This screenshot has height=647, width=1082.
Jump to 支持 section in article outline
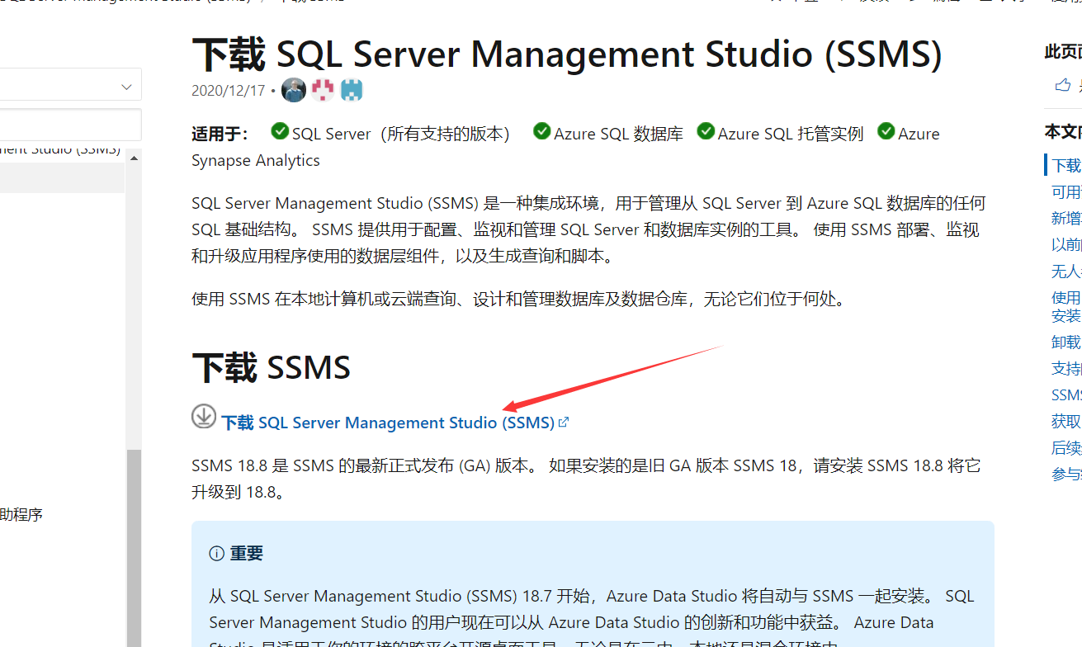(x=1066, y=369)
